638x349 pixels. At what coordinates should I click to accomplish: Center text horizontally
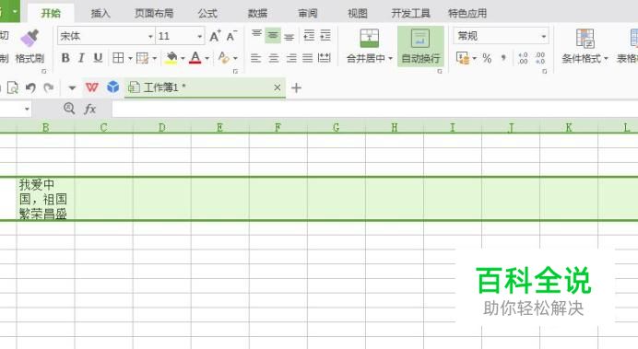point(274,58)
